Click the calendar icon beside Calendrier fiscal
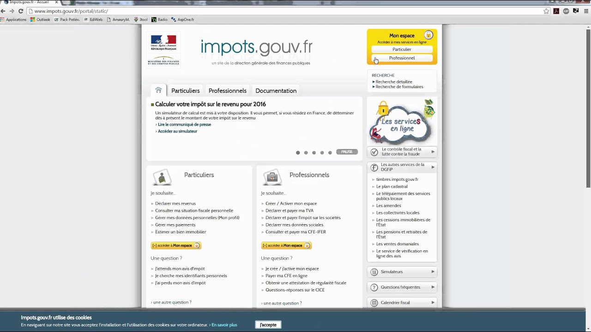591x332 pixels. [x=374, y=303]
